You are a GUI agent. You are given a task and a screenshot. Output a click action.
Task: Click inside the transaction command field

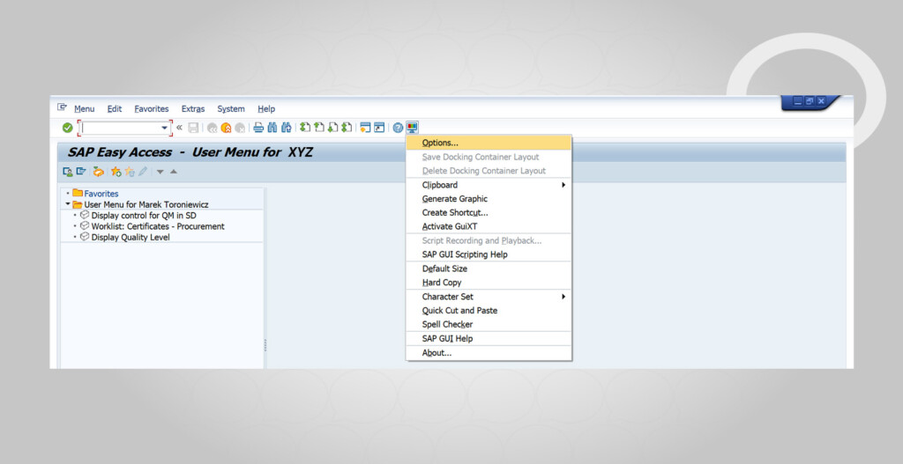[120, 128]
